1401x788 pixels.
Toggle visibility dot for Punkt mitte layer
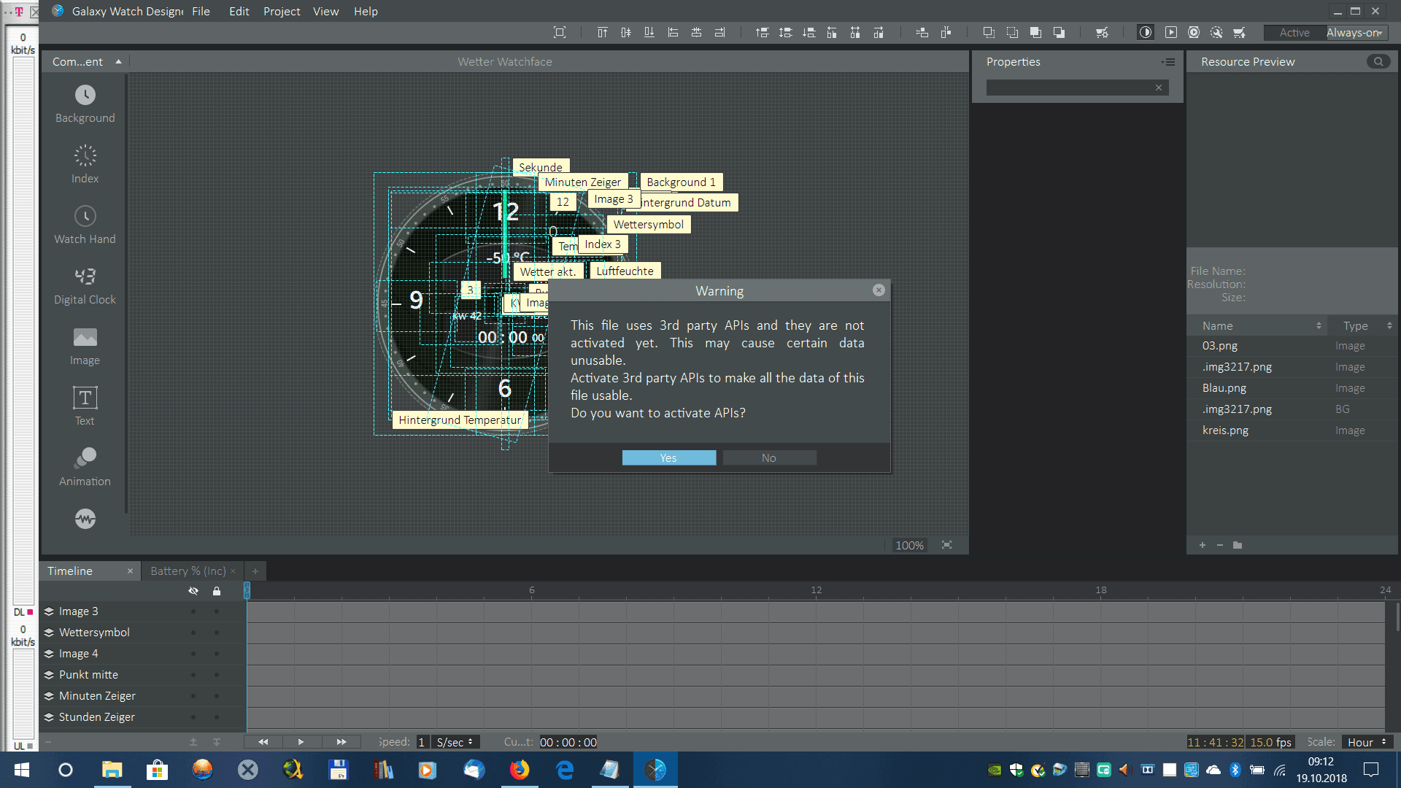coord(193,675)
